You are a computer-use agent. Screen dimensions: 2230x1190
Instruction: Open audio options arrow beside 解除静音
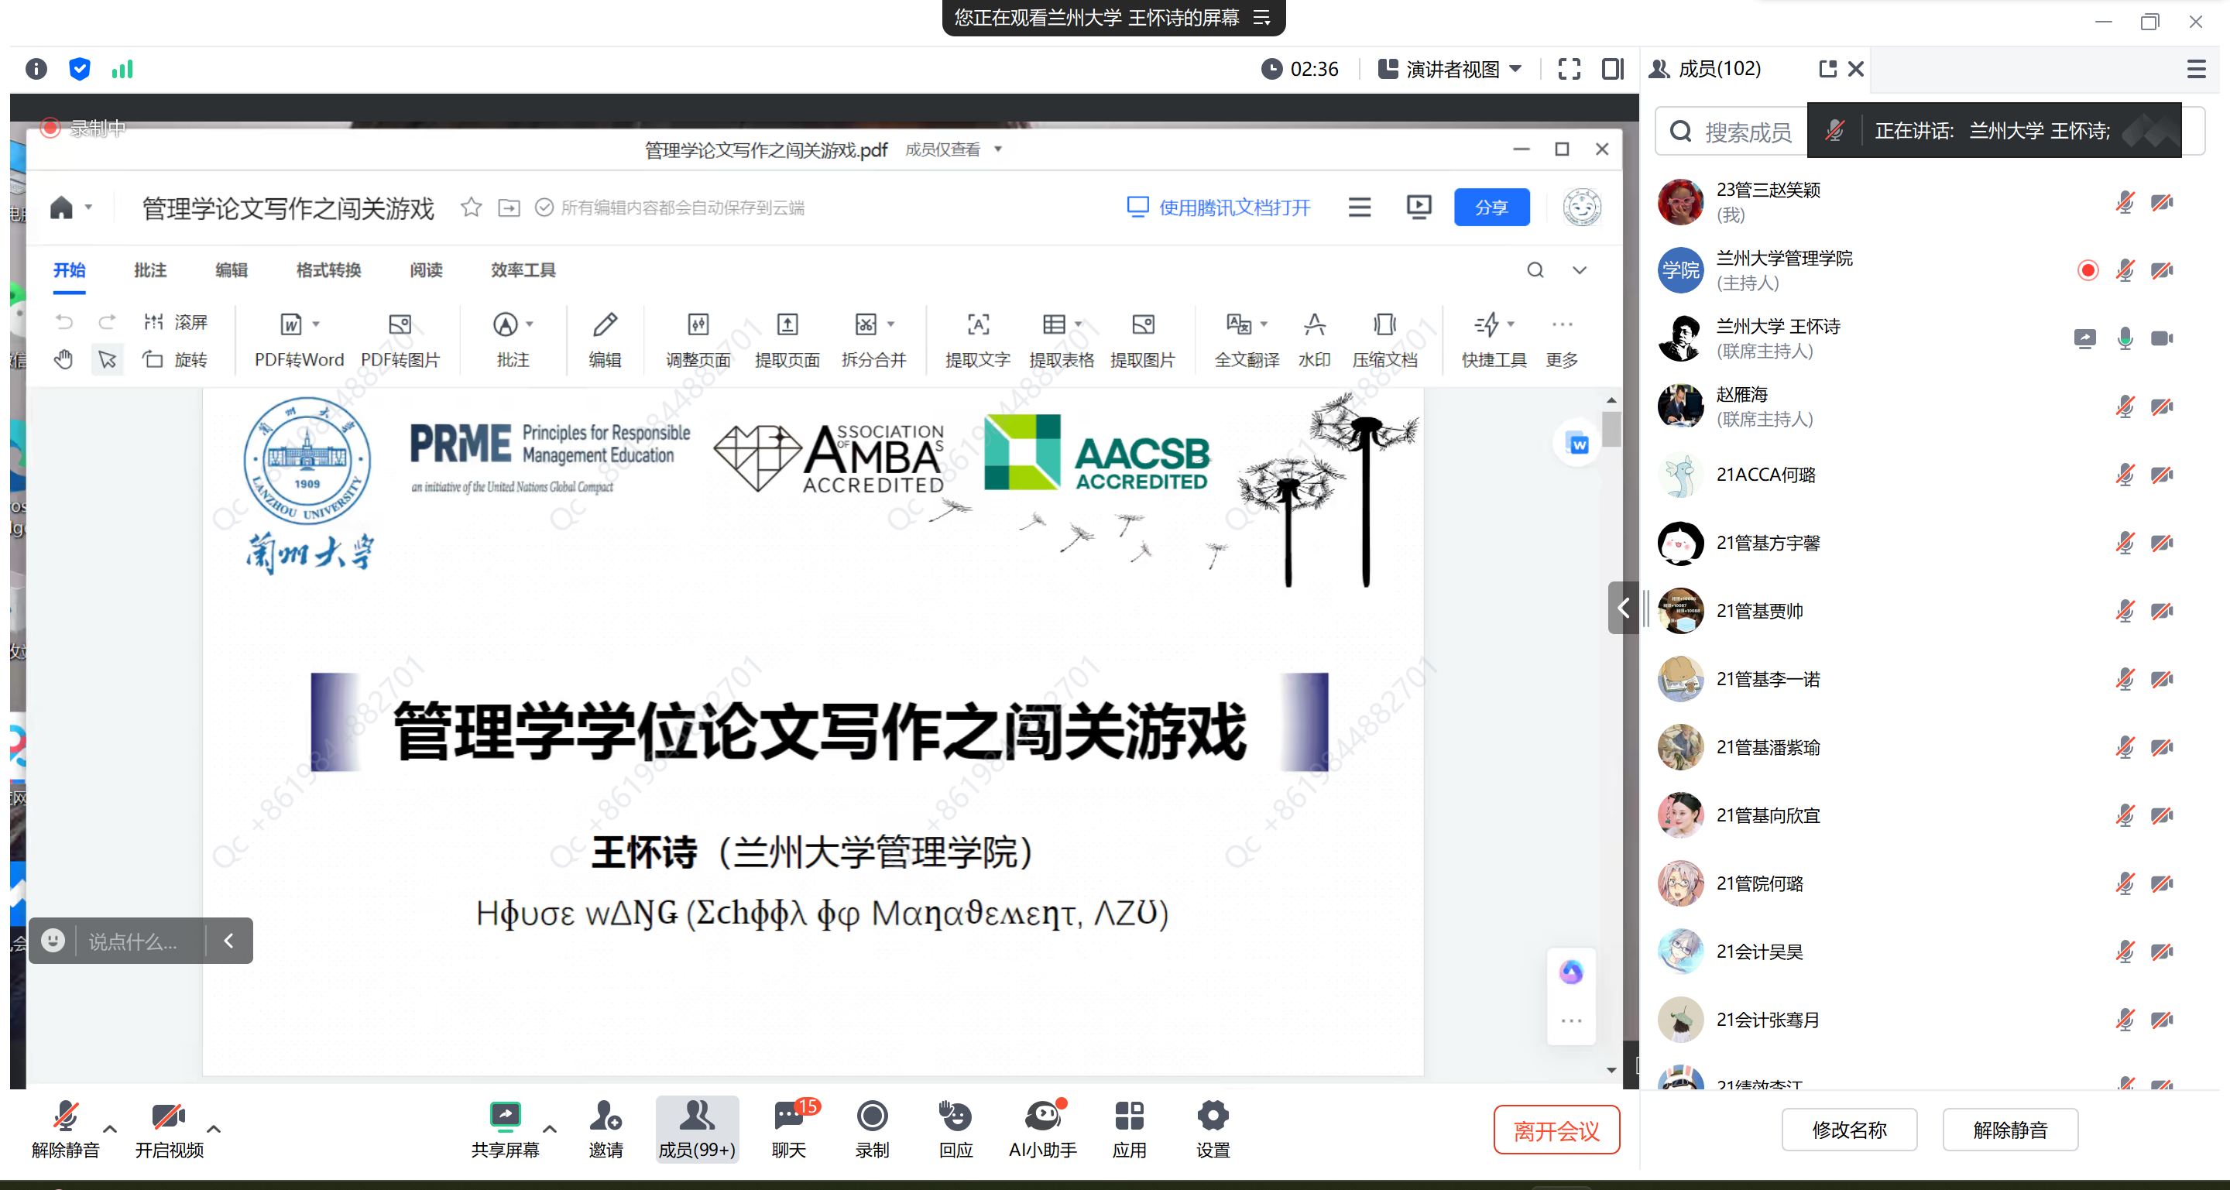(x=110, y=1129)
